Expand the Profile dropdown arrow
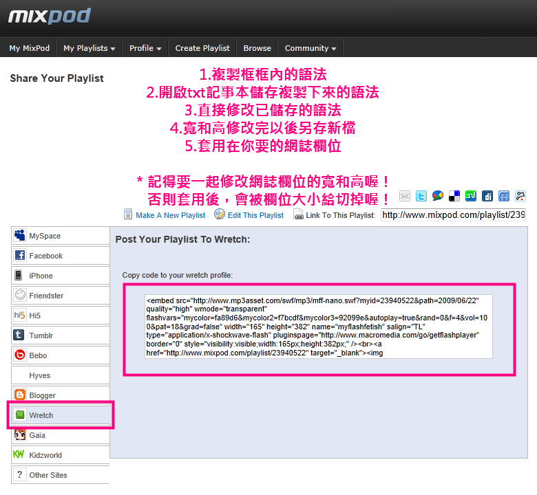 (x=159, y=49)
